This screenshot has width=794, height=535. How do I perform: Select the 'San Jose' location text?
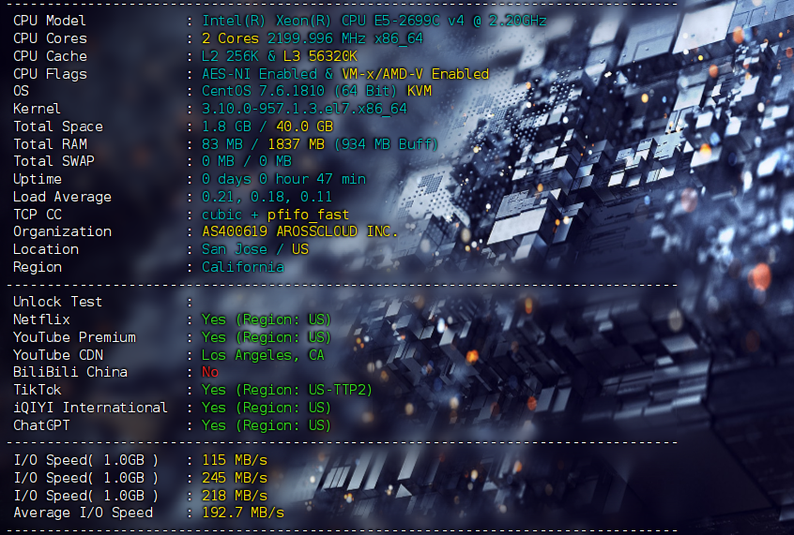pos(235,249)
